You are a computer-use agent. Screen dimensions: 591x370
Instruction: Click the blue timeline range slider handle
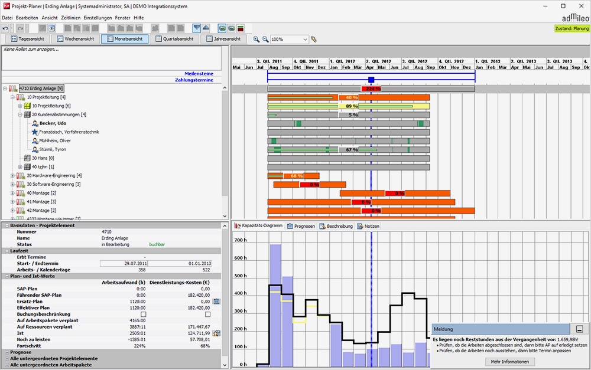[x=371, y=79]
